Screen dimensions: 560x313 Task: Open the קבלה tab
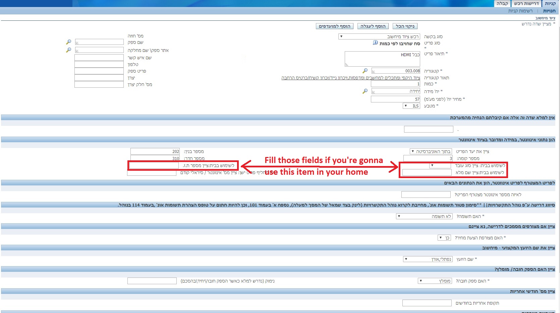pyautogui.click(x=502, y=4)
